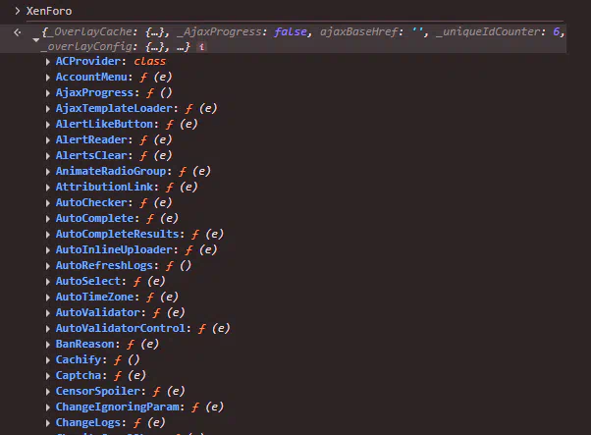This screenshot has height=435, width=591.
Task: Click the Captcha property name
Action: (x=78, y=375)
